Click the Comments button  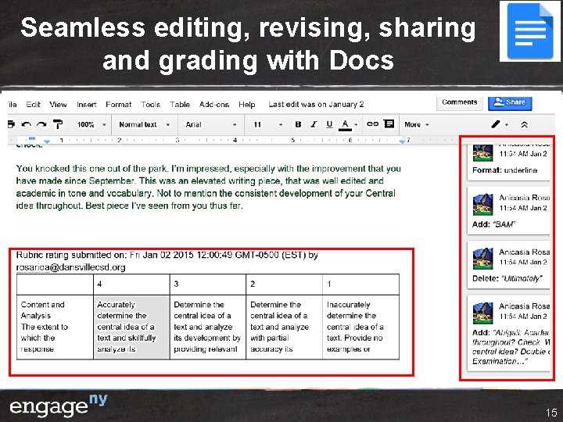tap(460, 102)
